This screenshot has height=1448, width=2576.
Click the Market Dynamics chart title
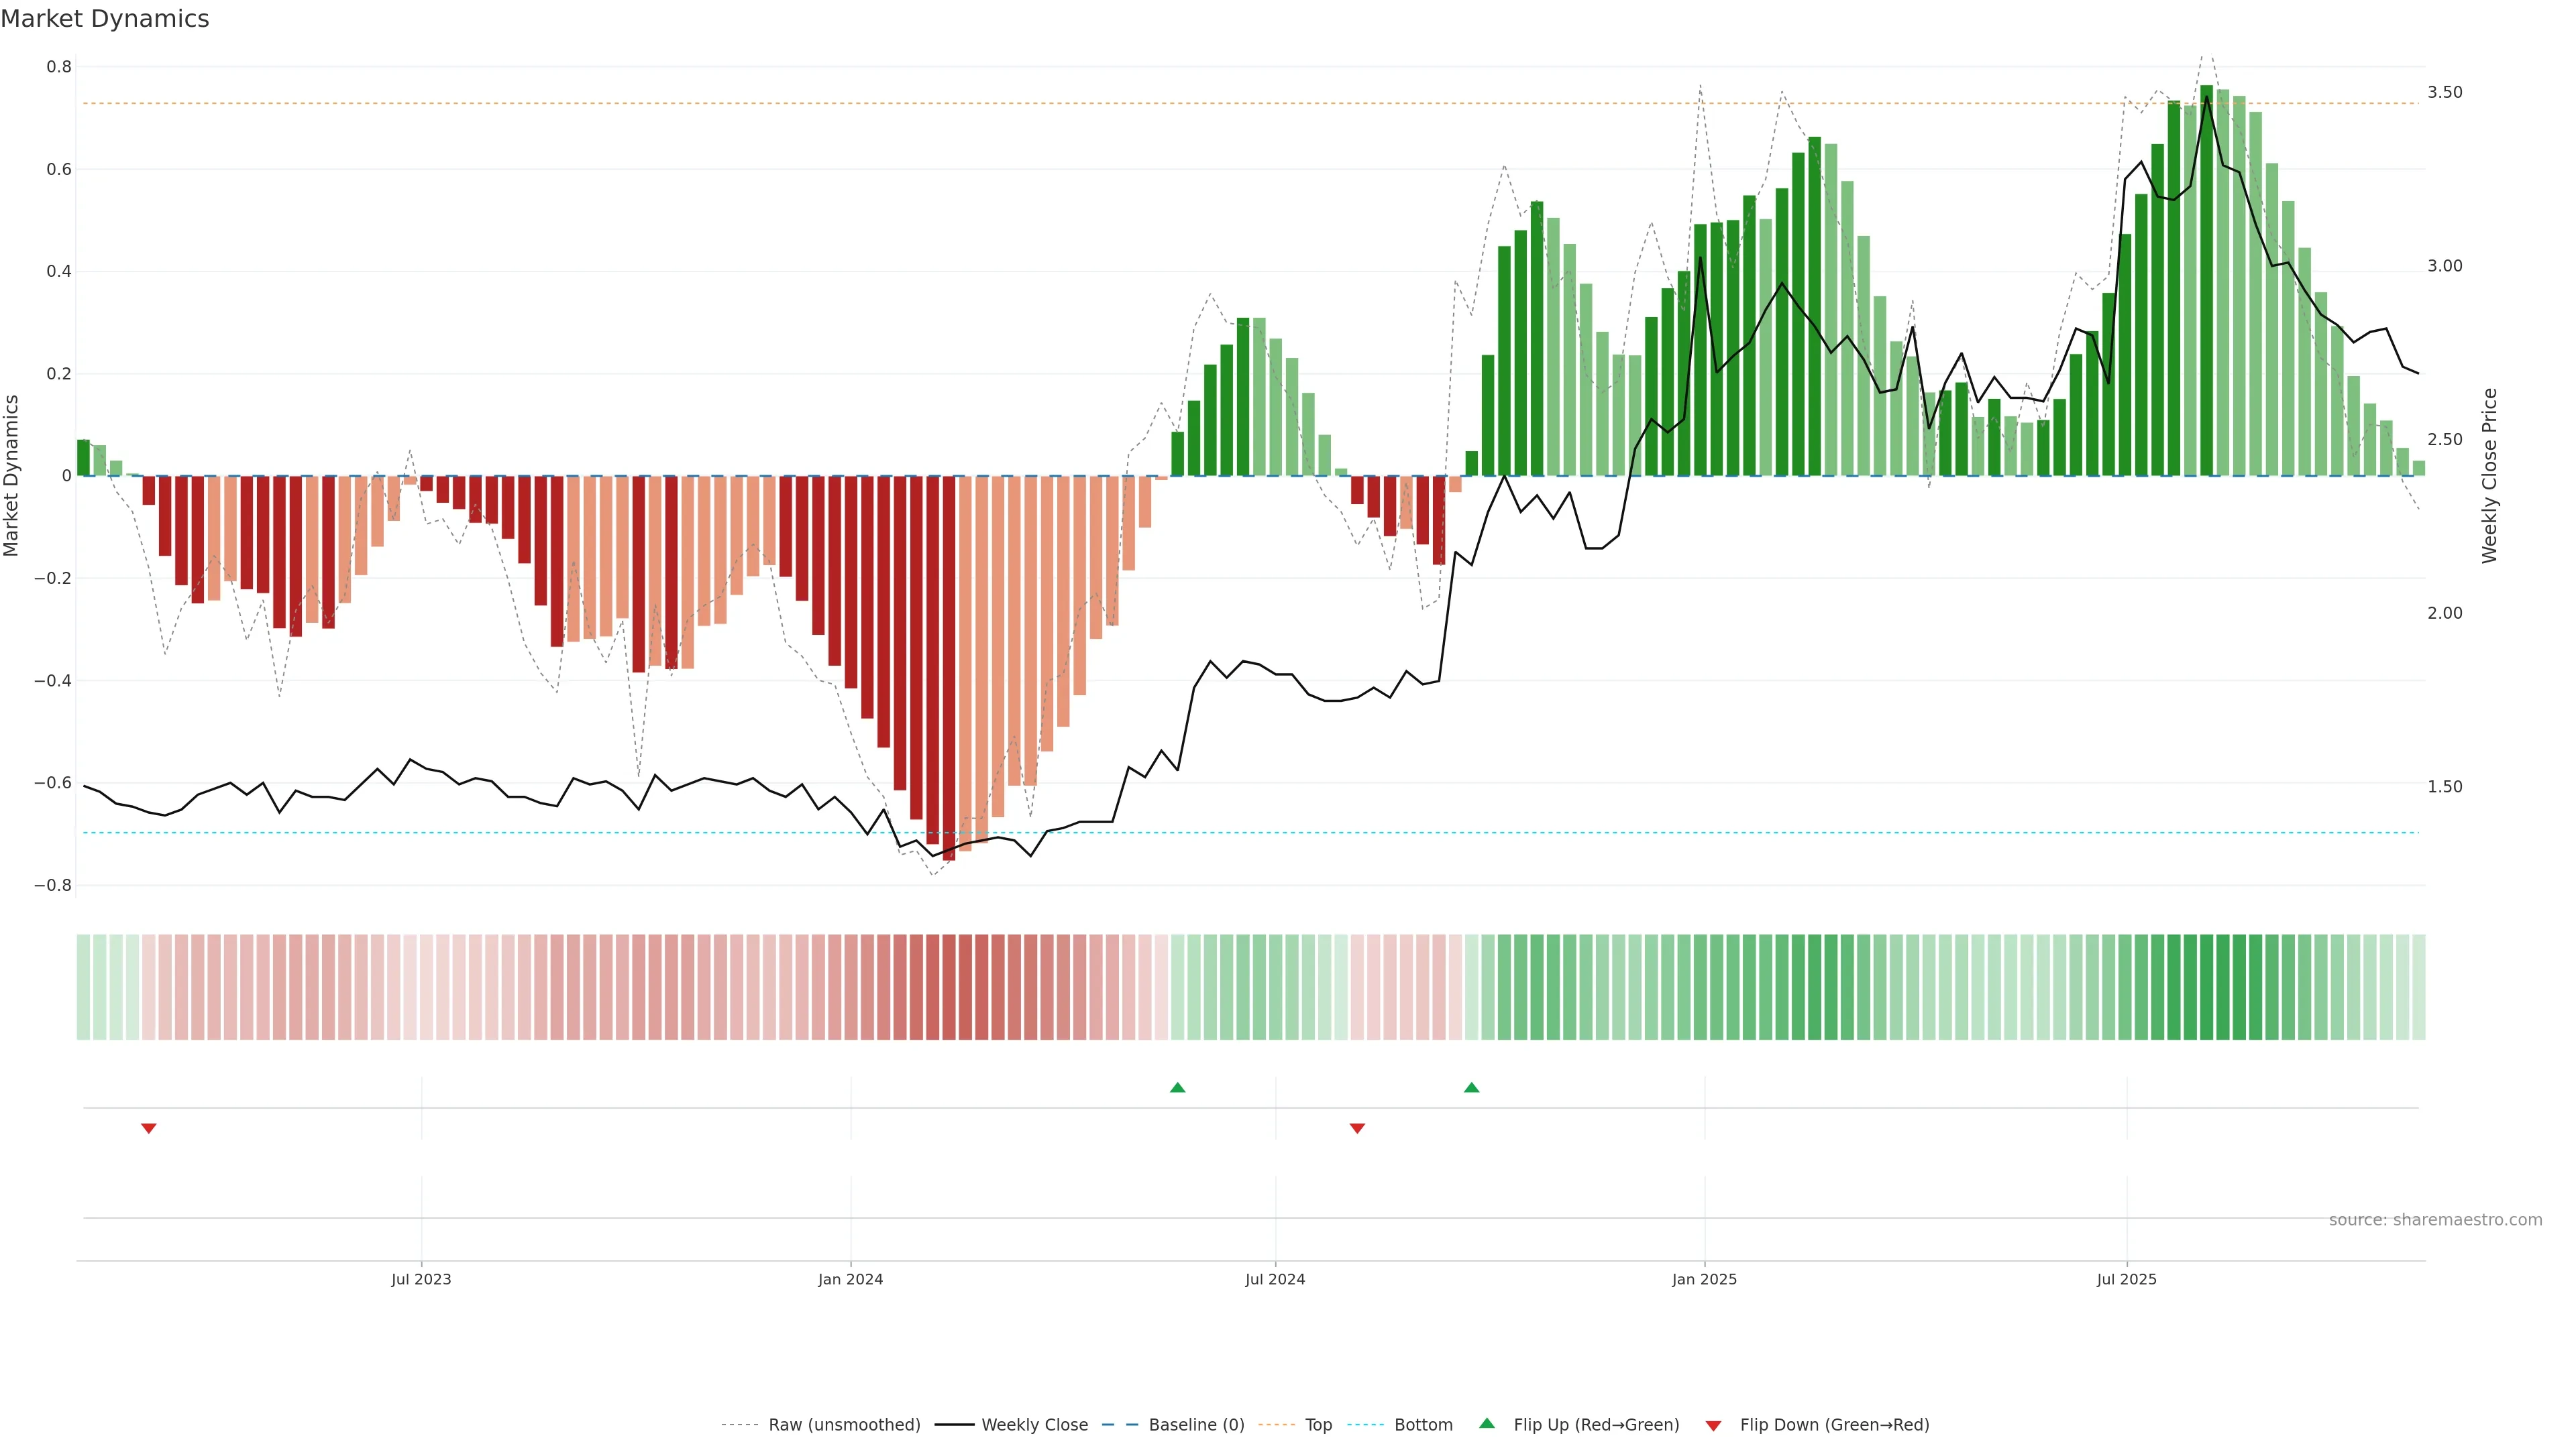tap(105, 19)
